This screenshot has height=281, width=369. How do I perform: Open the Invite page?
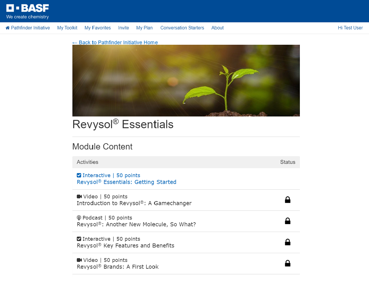click(x=123, y=28)
